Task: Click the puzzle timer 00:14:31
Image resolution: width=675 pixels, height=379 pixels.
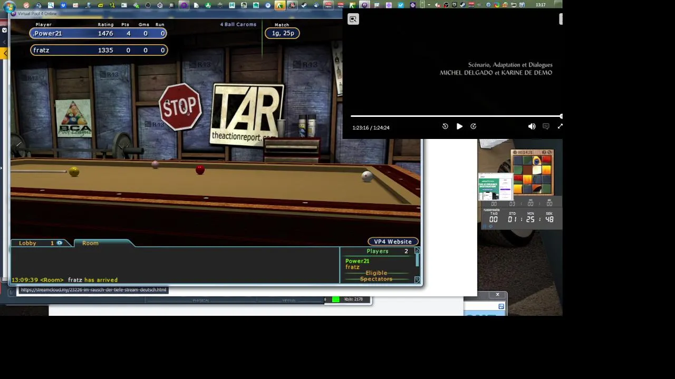Action: [x=525, y=152]
